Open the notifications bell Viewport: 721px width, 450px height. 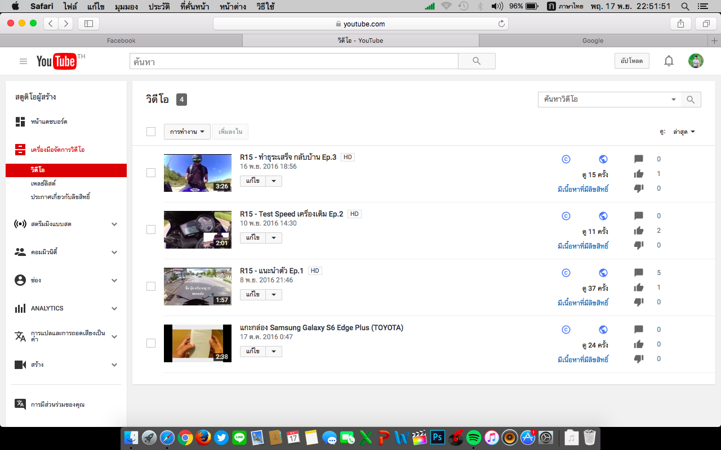coord(669,61)
